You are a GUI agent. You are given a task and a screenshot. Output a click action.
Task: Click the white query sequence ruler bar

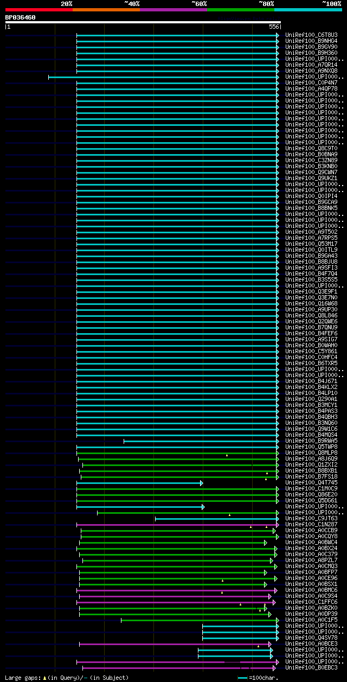coord(143,22)
